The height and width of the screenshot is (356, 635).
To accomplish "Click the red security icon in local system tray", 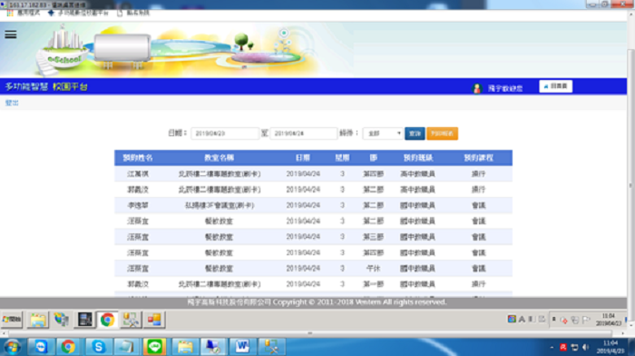I will coord(563,348).
